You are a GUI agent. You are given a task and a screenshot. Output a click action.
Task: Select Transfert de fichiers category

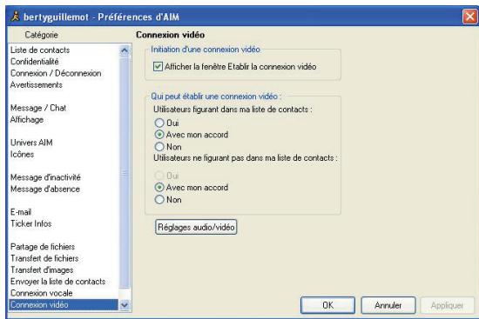[x=44, y=258]
